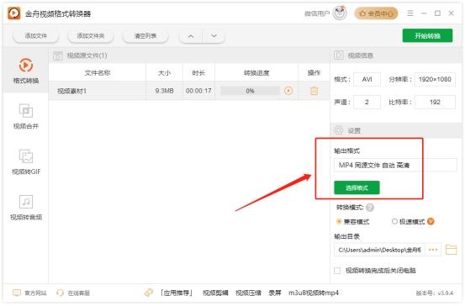Screen dimensions: 465x306
Task: Play preview of 视频素材1
Action: [x=288, y=91]
